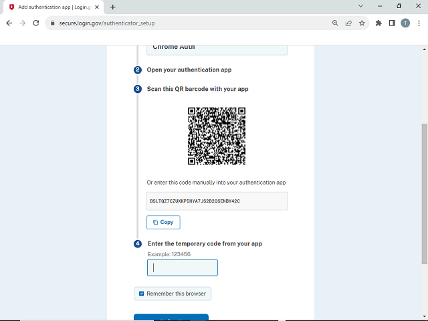Minimize the Chrome window
Image resolution: width=428 pixels, height=321 pixels.
380,6
